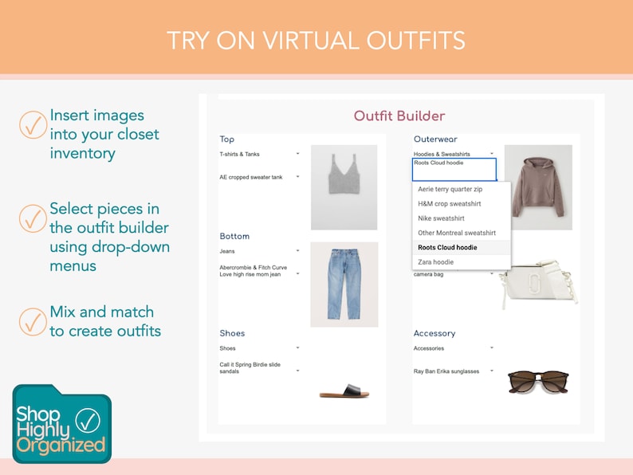Open the AE cropped sweater tank dropdown
This screenshot has width=633, height=475.
tap(297, 177)
